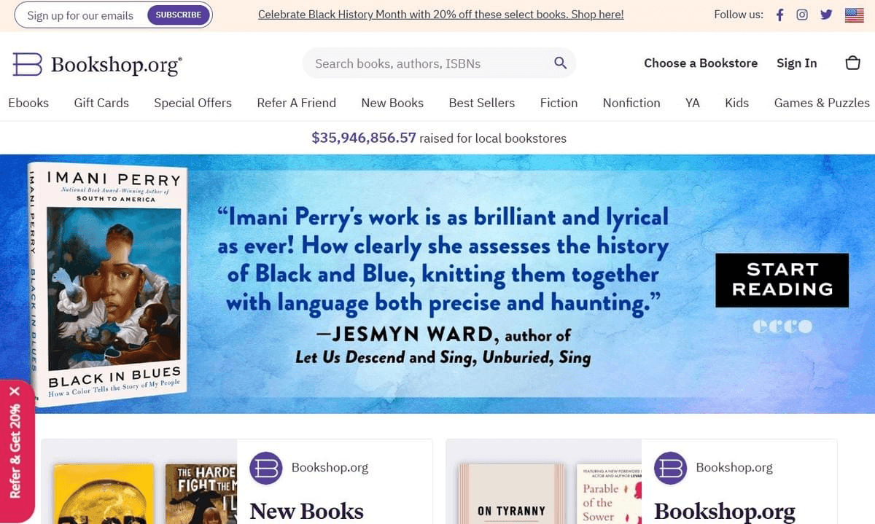Viewport: 875px width, 524px height.
Task: Click the 'Follow us:' label
Action: pos(739,15)
